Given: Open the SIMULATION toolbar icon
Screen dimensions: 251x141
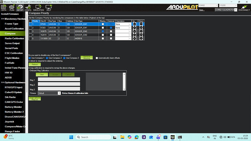Looking at the screenshot, I should tap(39, 8).
